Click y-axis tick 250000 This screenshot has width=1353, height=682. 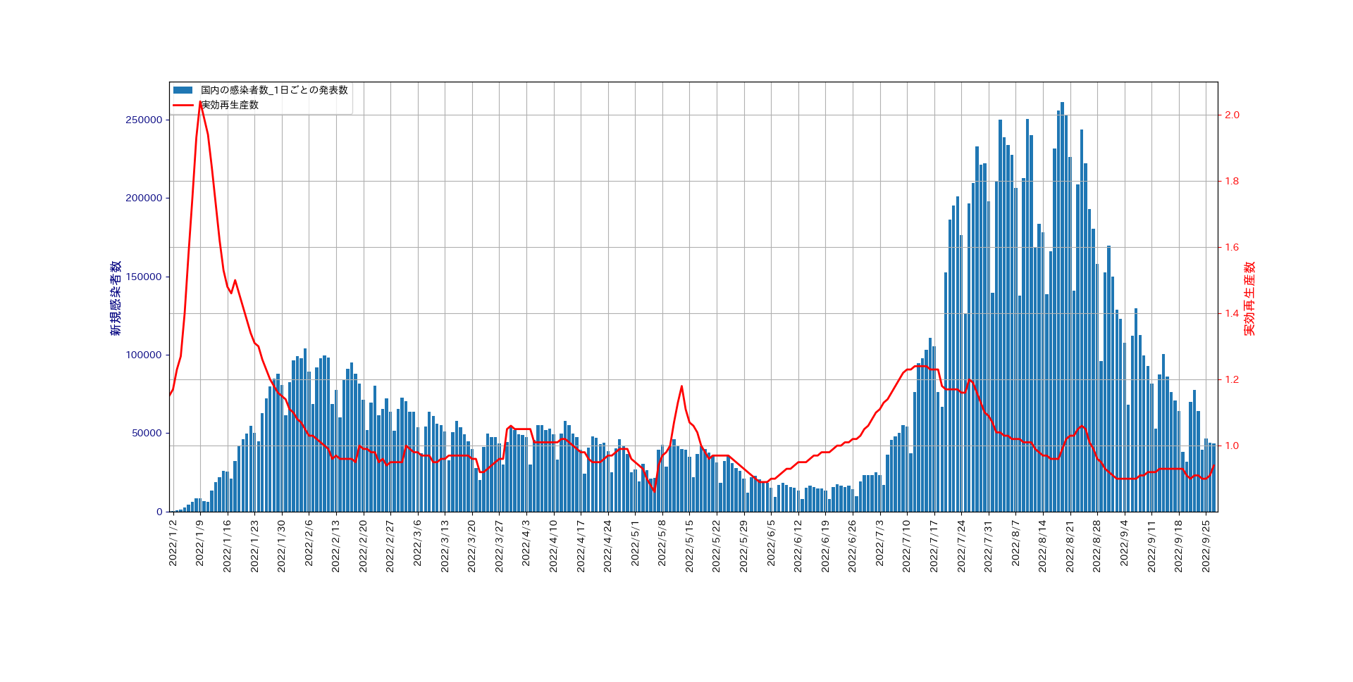click(144, 120)
